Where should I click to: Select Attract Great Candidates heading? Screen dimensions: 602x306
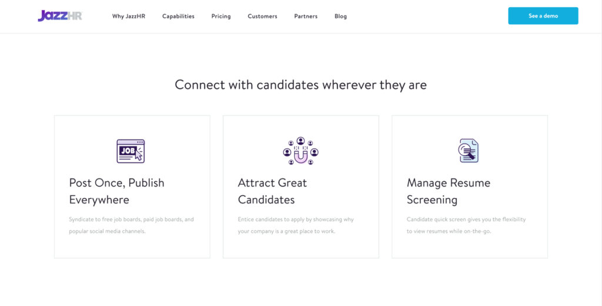[x=272, y=191]
